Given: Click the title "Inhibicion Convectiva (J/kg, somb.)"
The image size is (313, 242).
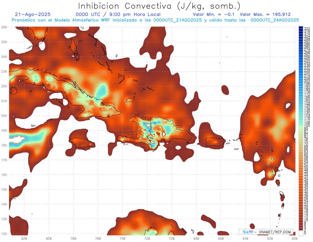Looking at the screenshot, I should click(159, 6).
